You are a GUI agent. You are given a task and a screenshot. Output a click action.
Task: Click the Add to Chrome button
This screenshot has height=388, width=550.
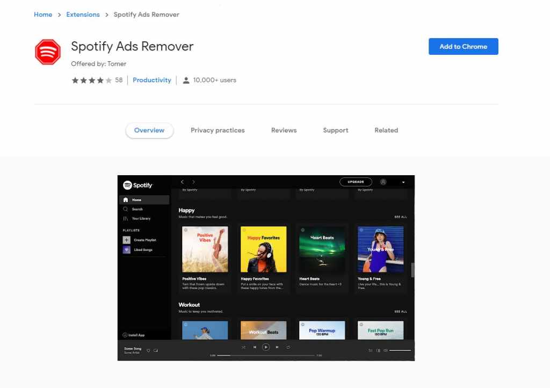tap(463, 46)
